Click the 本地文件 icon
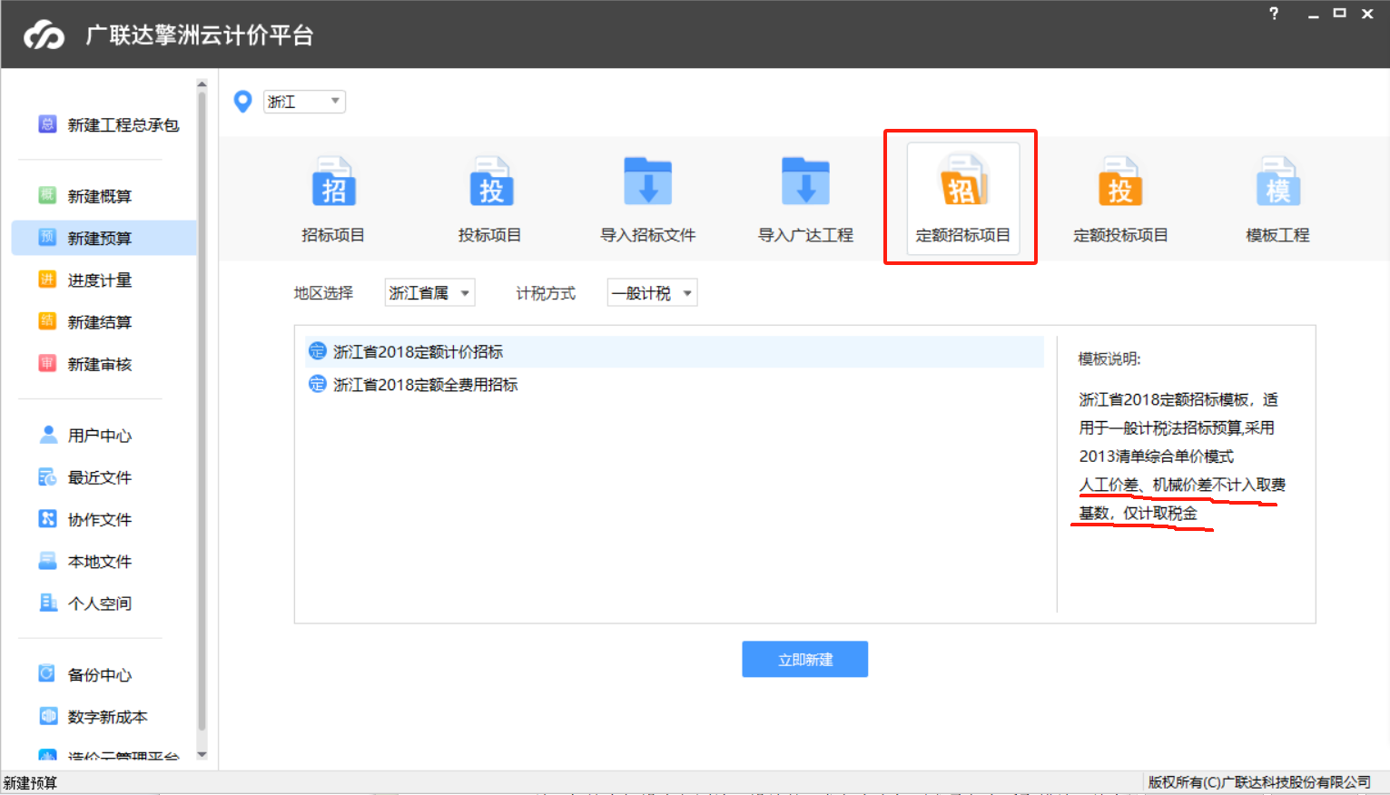This screenshot has height=795, width=1390. pyautogui.click(x=48, y=560)
